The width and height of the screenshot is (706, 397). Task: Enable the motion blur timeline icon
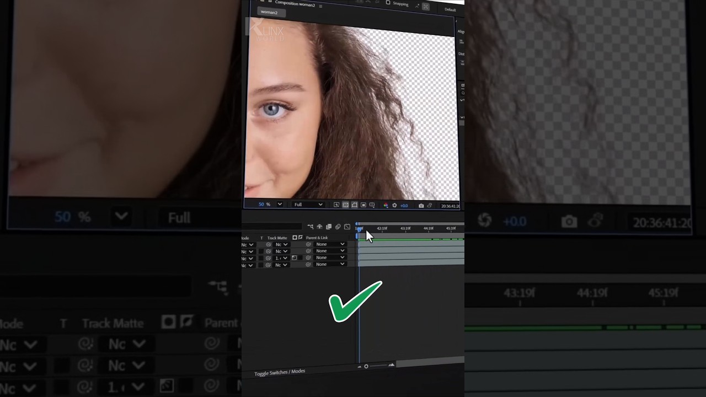[338, 227]
